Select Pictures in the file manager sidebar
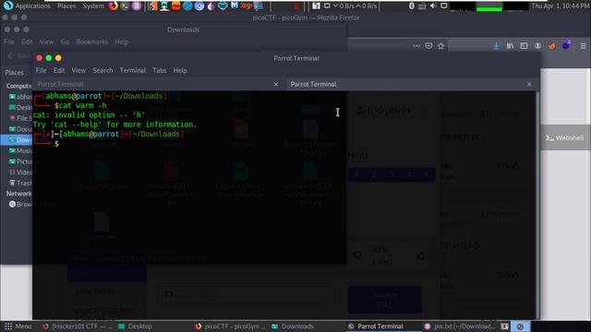Image resolution: width=591 pixels, height=332 pixels. 20,161
